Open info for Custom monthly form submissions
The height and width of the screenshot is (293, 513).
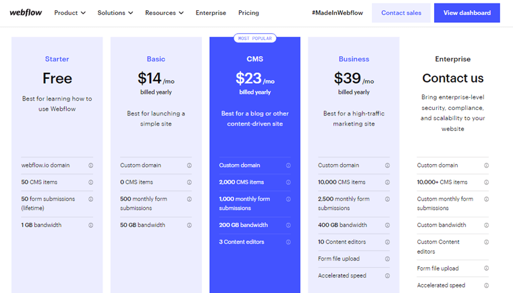click(487, 199)
